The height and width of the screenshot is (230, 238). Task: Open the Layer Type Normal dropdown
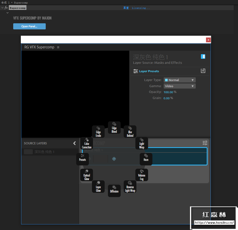click(179, 80)
